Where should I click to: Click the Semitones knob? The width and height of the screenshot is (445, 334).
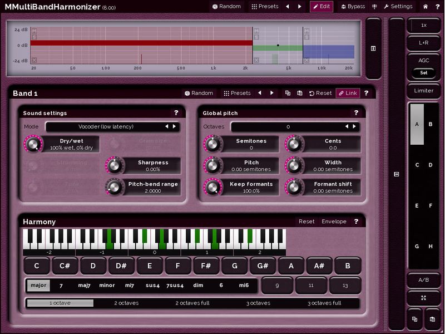tap(212, 144)
